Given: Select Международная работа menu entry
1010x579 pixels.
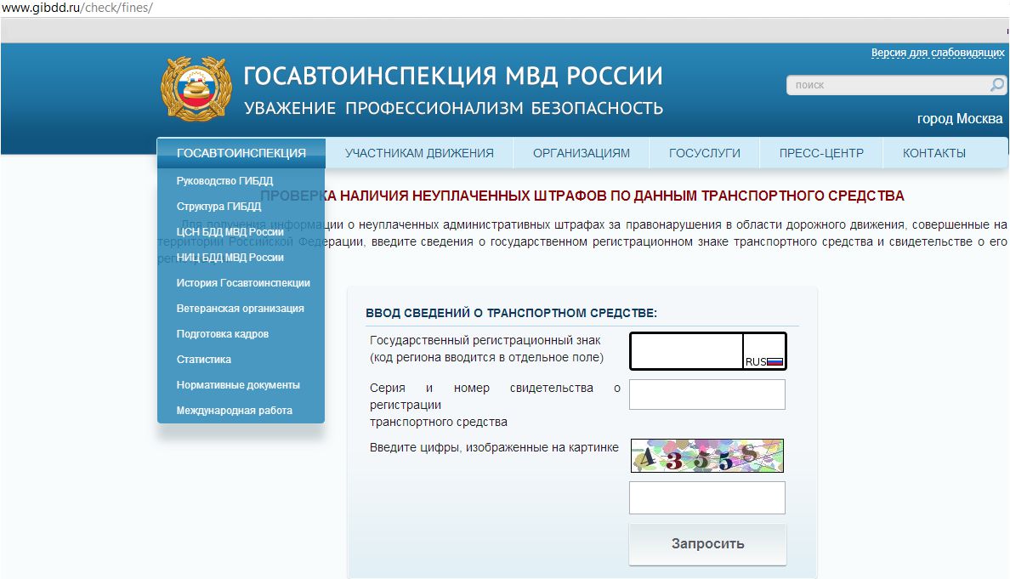Looking at the screenshot, I should (235, 411).
